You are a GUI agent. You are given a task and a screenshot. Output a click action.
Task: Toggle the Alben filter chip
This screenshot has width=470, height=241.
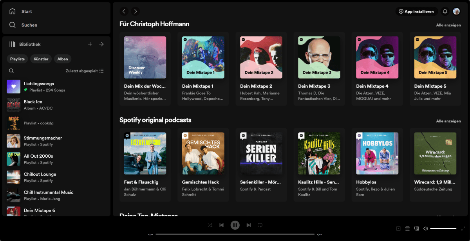coord(62,59)
